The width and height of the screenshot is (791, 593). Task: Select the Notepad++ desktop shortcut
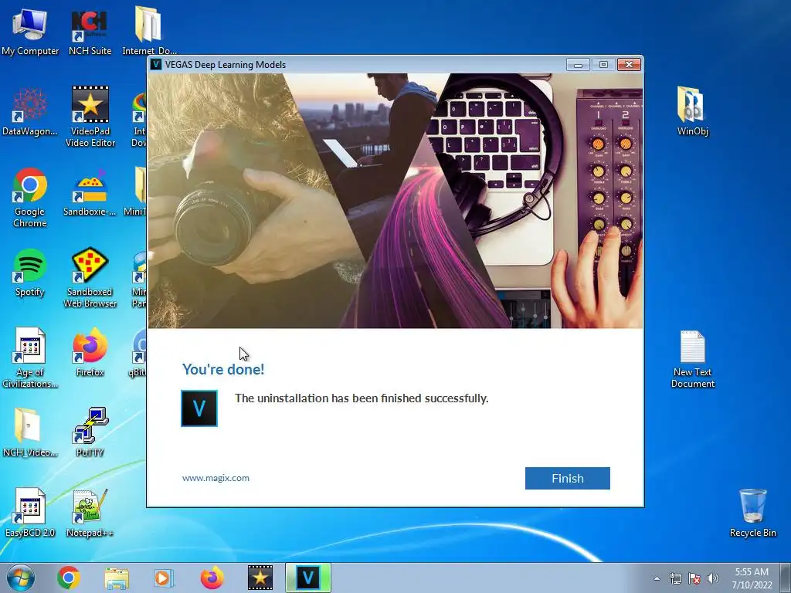90,513
